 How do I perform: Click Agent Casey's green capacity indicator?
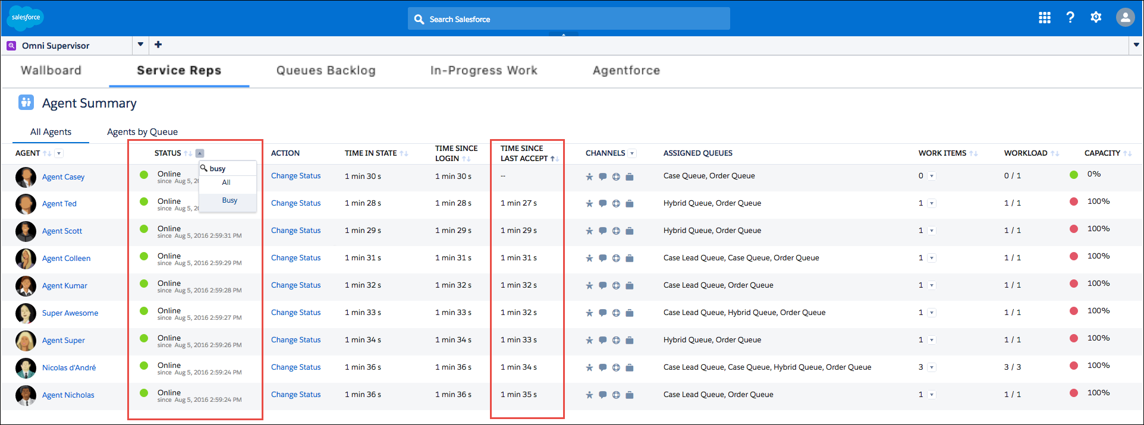pos(1074,175)
